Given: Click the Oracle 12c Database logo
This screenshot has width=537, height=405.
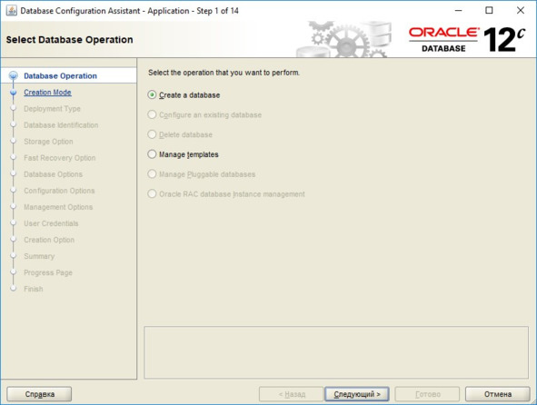Looking at the screenshot, I should click(467, 40).
